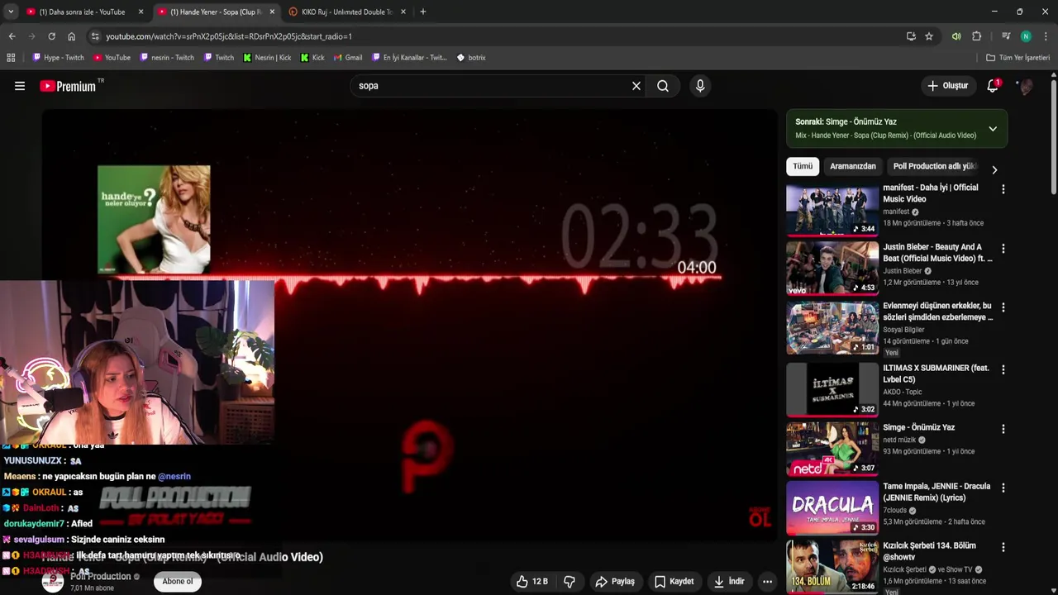Open options menu for ILTIMAS X SUBMARINER
The height and width of the screenshot is (595, 1058).
(x=1003, y=369)
